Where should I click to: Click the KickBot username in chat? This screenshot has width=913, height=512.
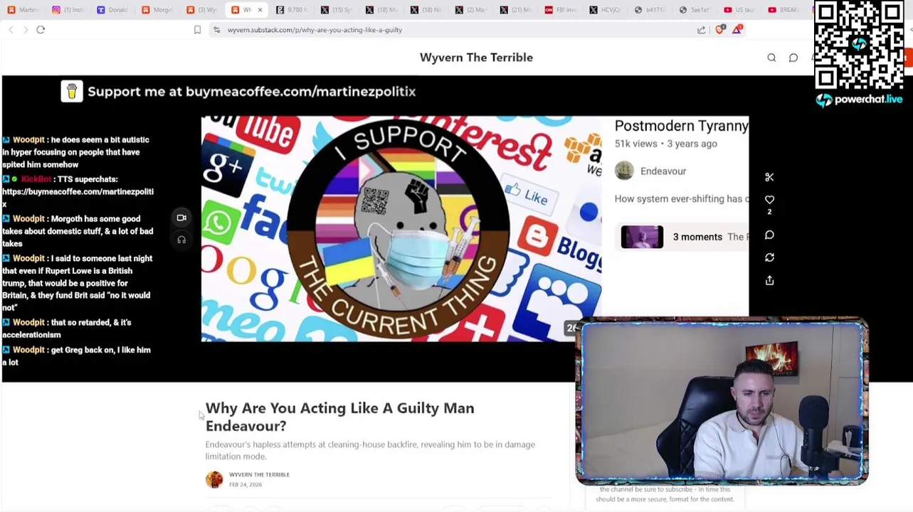(36, 179)
